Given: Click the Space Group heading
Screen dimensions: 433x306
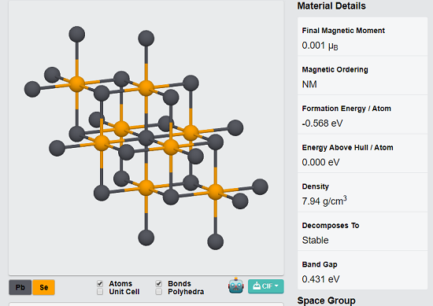Looking at the screenshot, I should point(326,300).
